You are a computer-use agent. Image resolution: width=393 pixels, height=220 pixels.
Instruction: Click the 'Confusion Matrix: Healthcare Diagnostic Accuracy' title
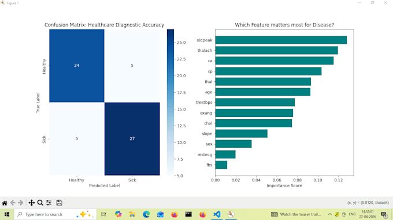click(104, 25)
